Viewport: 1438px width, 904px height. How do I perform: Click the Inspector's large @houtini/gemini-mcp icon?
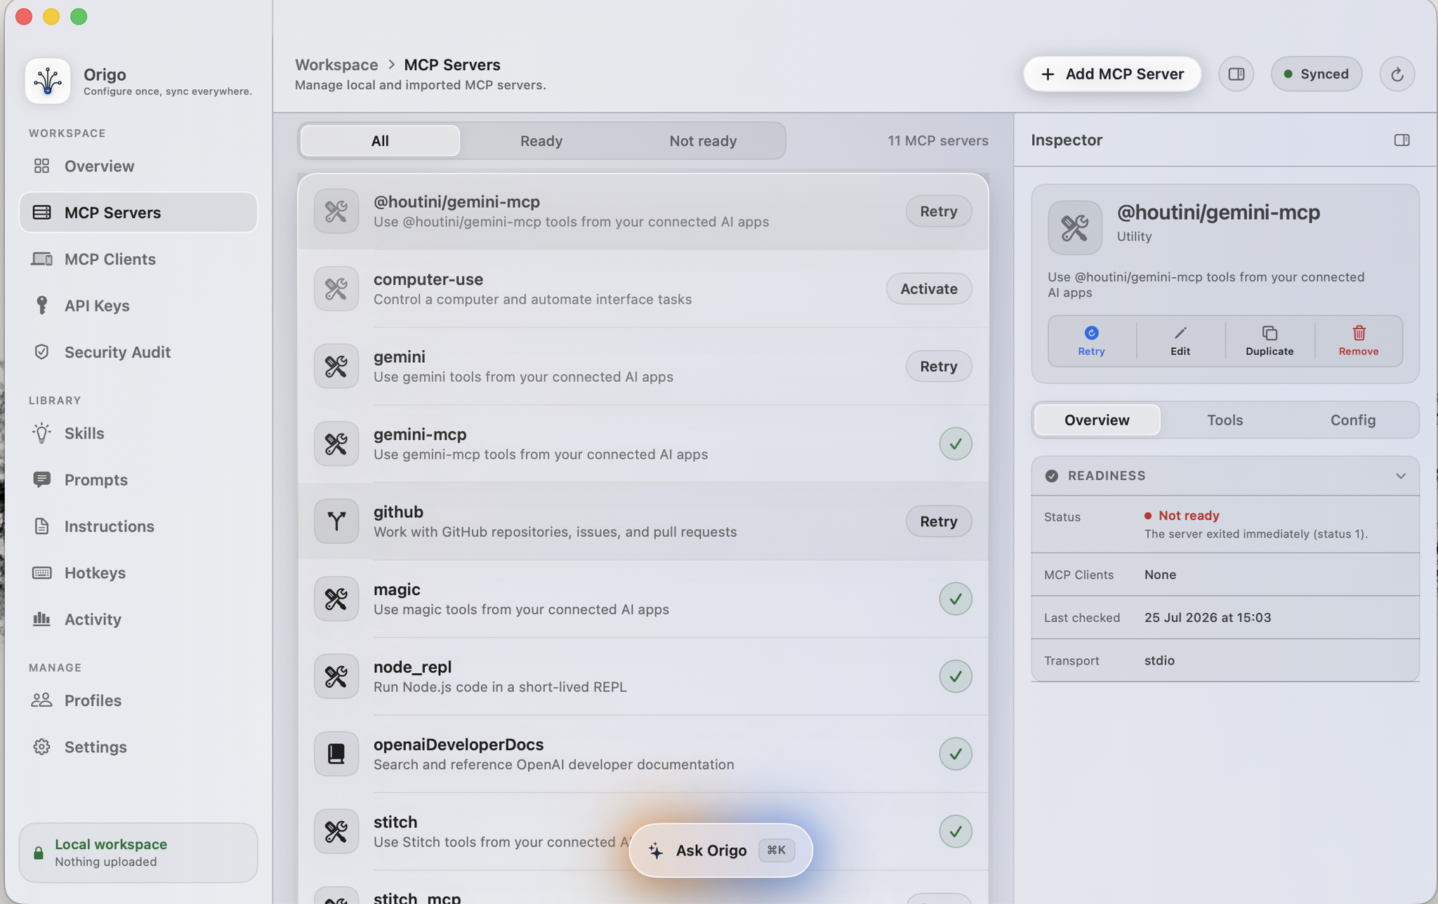(1075, 227)
